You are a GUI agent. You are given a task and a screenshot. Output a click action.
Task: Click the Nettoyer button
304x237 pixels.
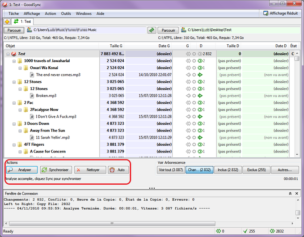tap(90, 170)
